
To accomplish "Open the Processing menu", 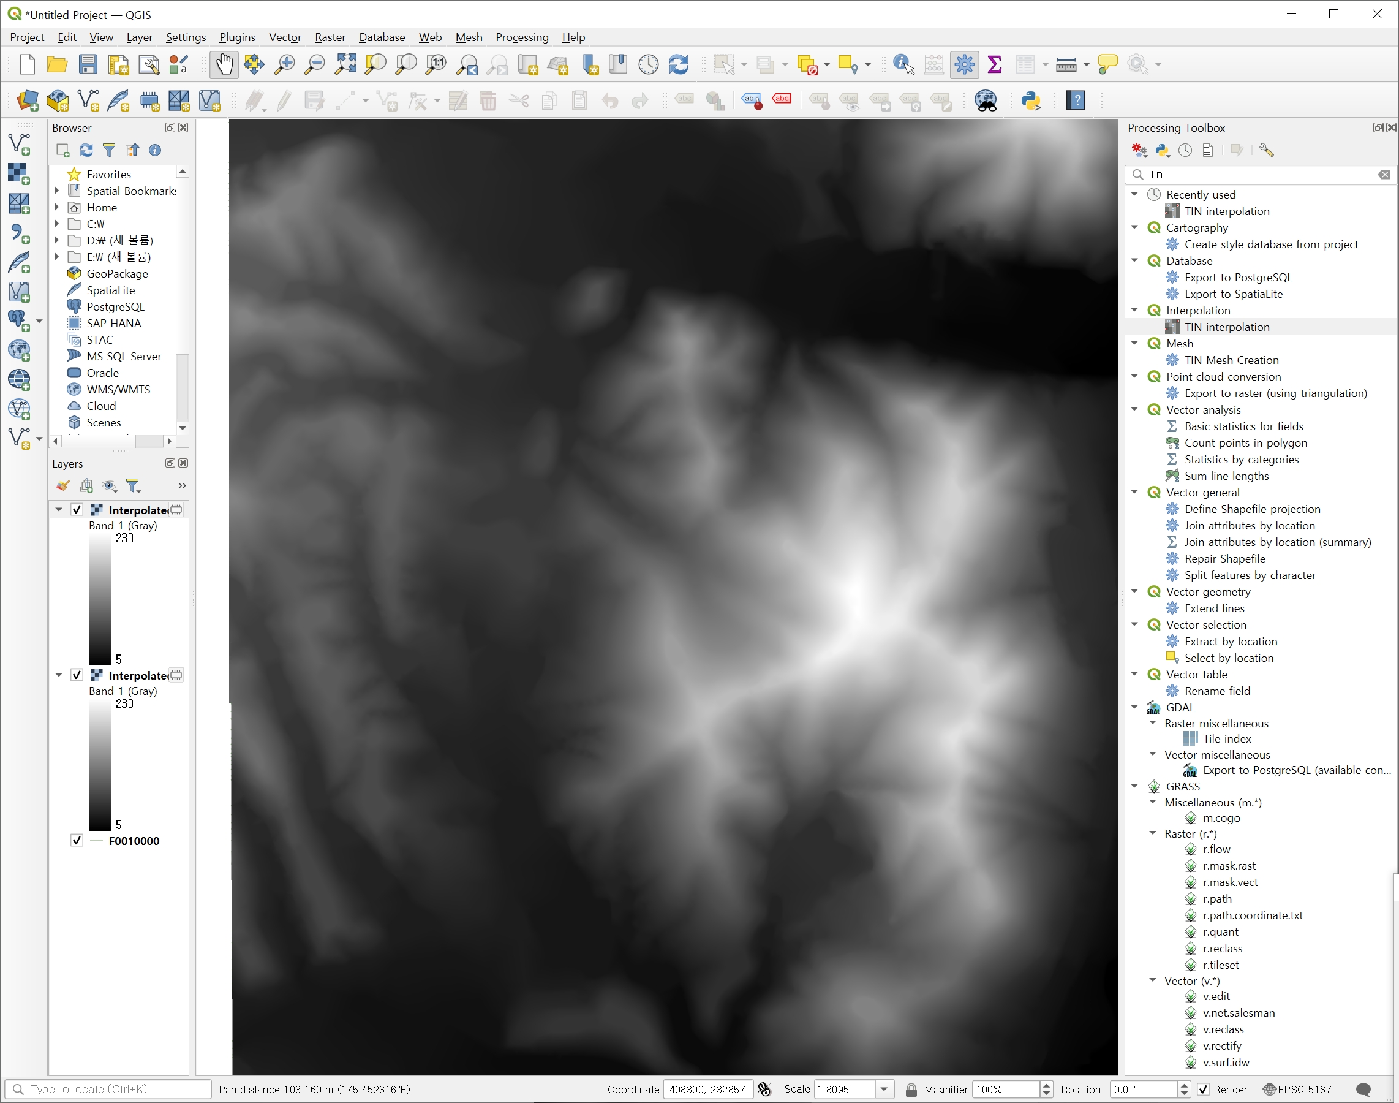I will tap(522, 37).
